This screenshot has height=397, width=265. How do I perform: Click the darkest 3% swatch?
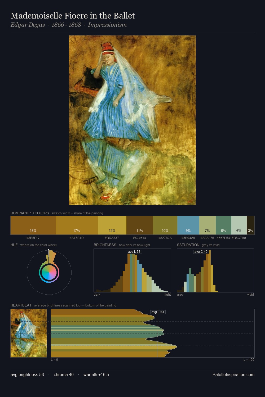(250, 225)
